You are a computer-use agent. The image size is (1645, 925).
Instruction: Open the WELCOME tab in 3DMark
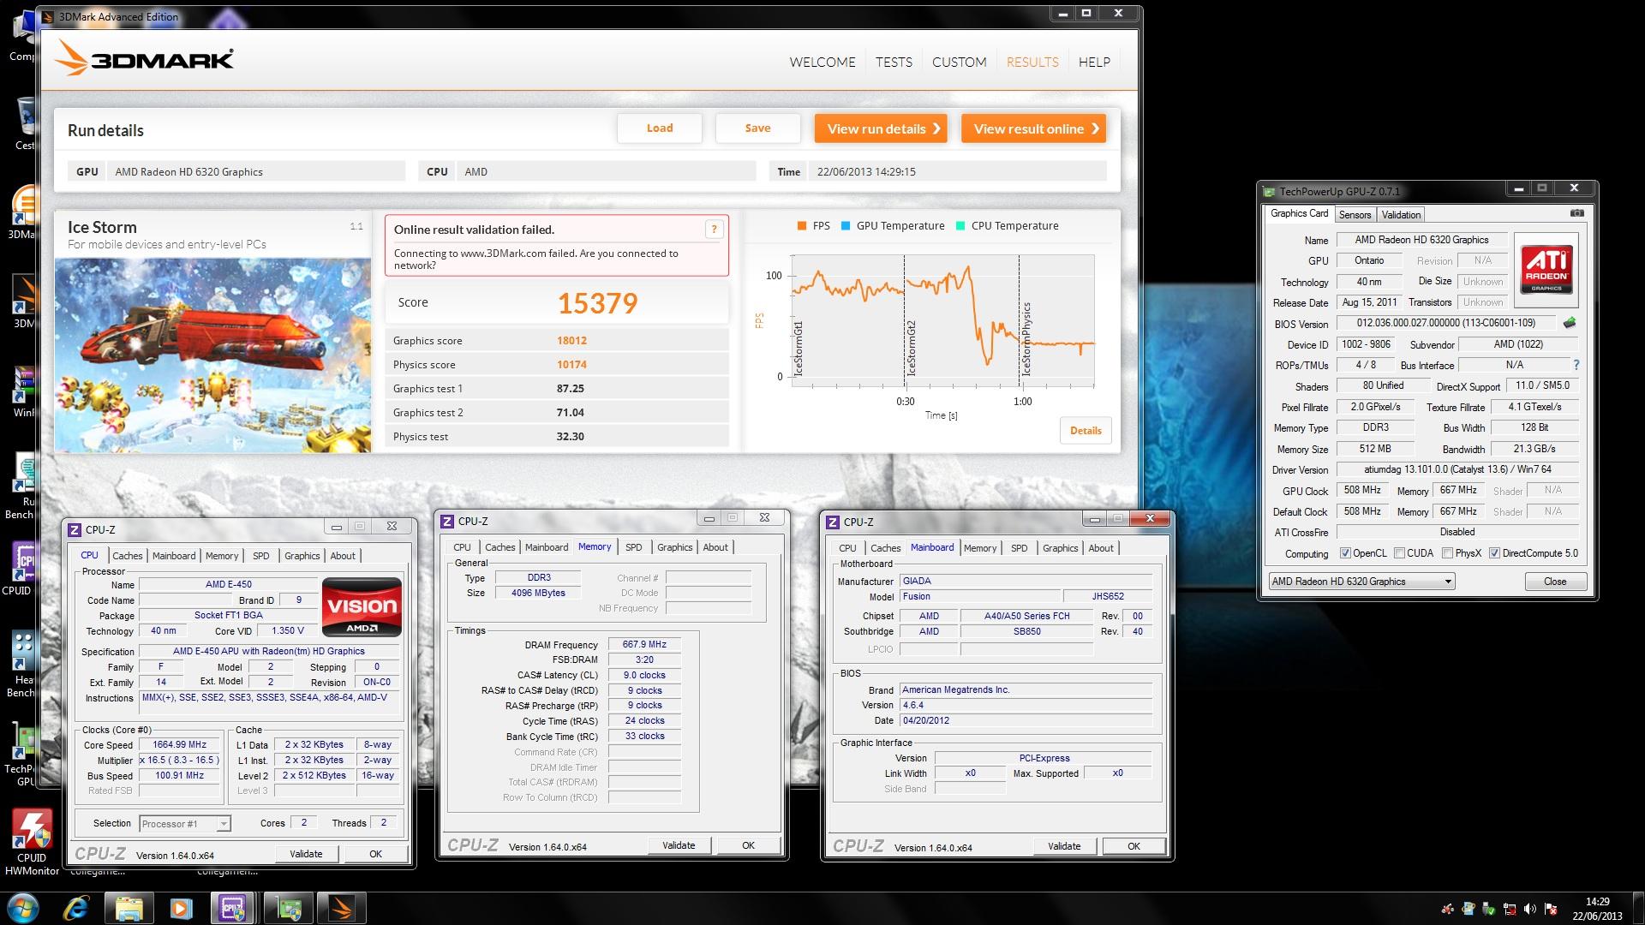pyautogui.click(x=822, y=62)
